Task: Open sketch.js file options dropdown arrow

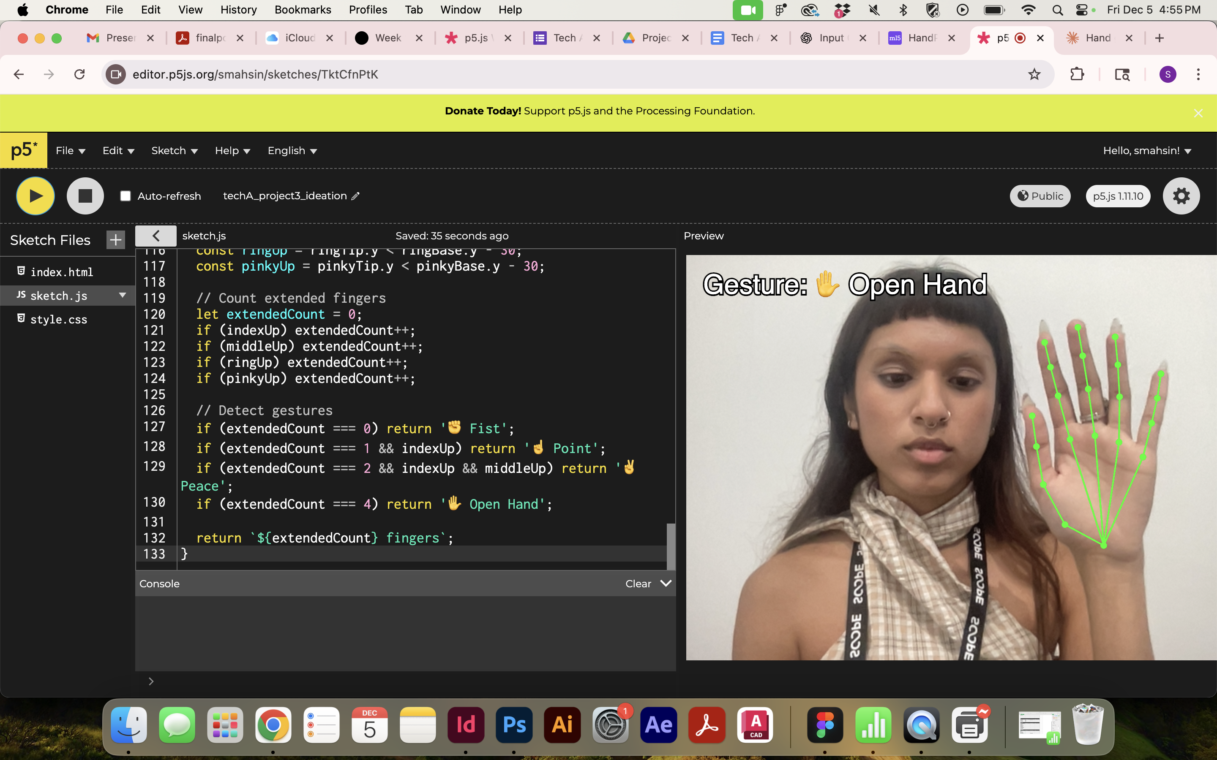Action: 122,295
